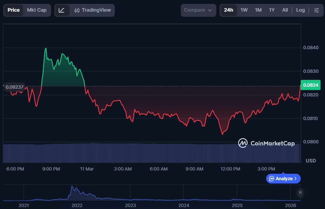Select the 1Y time range
Image resolution: width=325 pixels, height=209 pixels.
click(x=272, y=10)
